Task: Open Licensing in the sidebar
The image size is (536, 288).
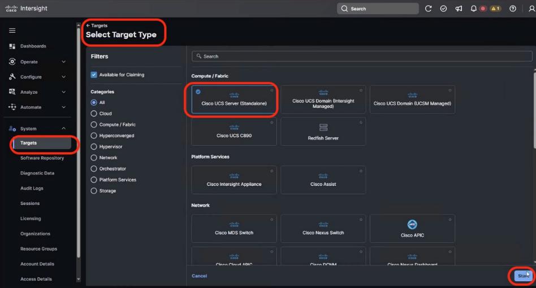Action: tap(31, 219)
